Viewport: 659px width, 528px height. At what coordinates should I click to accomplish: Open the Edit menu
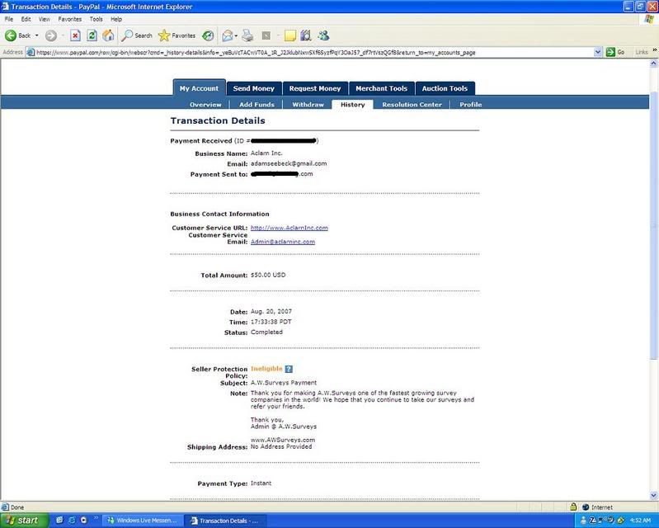[26, 19]
